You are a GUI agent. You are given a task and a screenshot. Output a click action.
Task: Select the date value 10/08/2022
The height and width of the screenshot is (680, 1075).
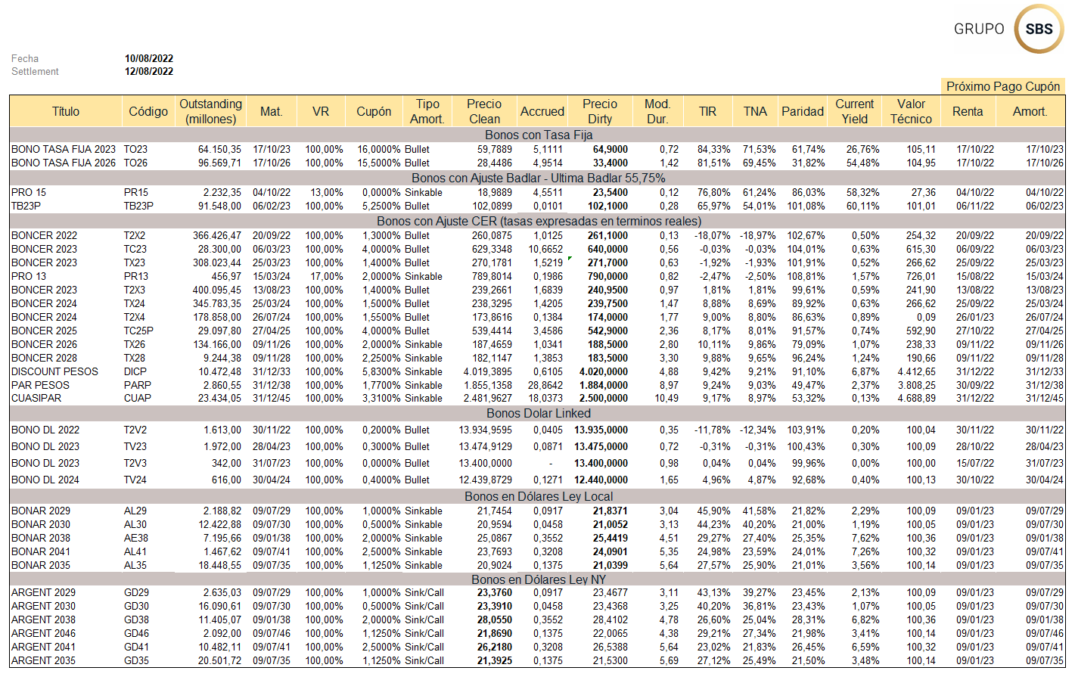click(x=149, y=58)
